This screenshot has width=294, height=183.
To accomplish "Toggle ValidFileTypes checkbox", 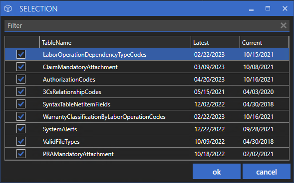I will click(x=21, y=141).
